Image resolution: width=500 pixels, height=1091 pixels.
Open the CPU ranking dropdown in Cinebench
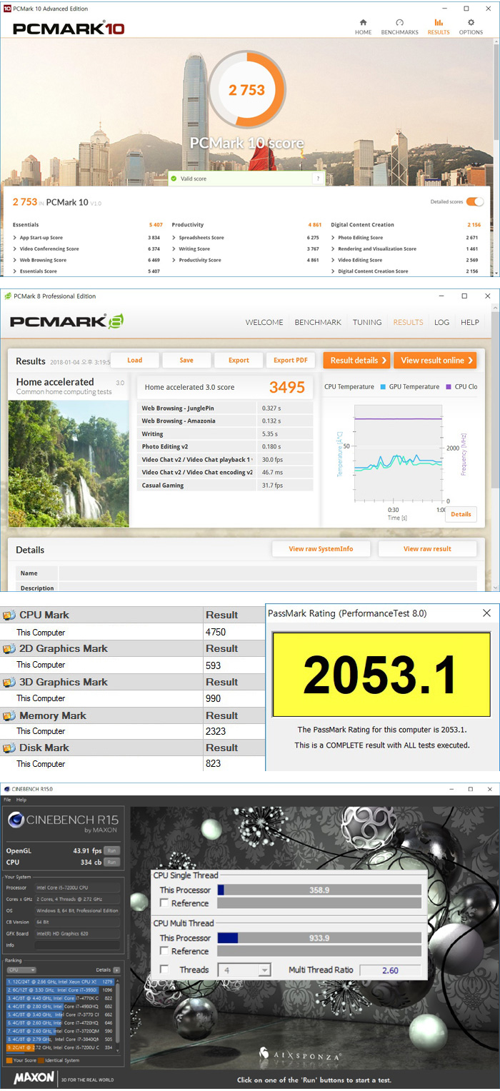(21, 970)
